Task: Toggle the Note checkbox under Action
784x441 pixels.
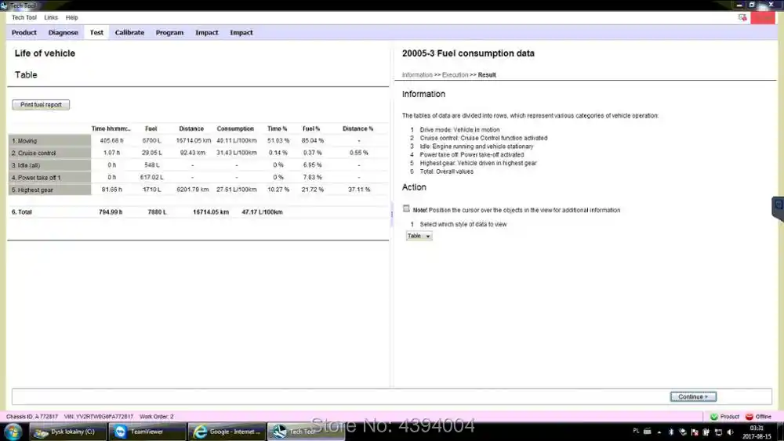Action: tap(406, 209)
